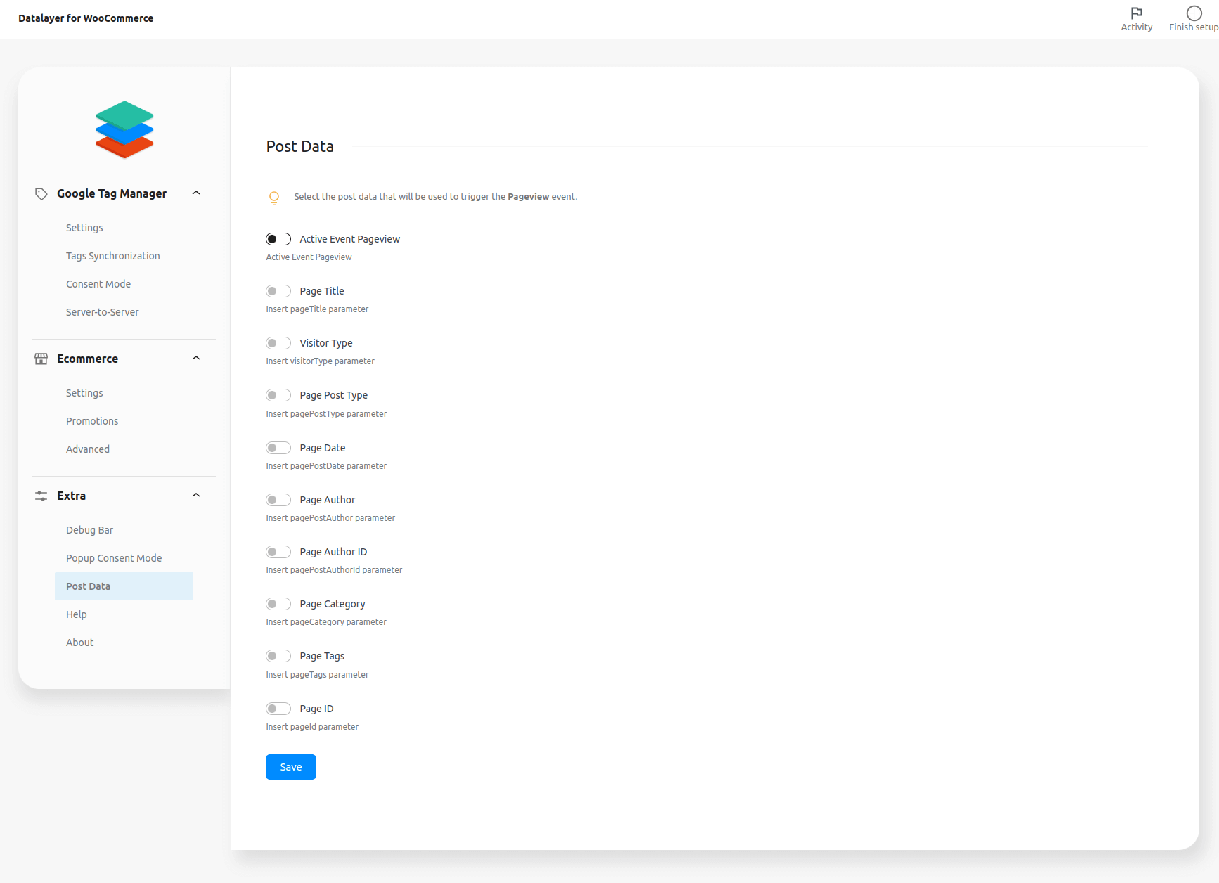Save the Post Data settings
Viewport: 1219px width, 883px height.
(290, 767)
